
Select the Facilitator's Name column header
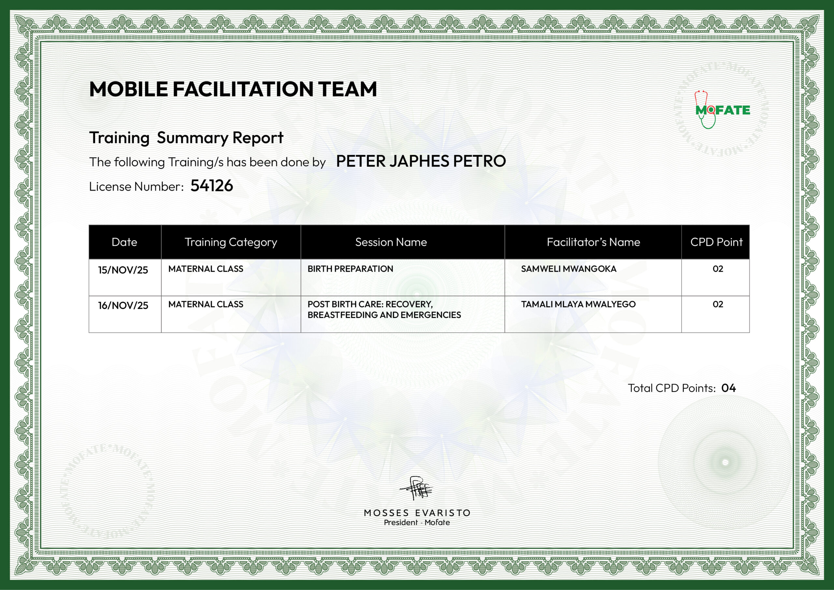point(593,242)
